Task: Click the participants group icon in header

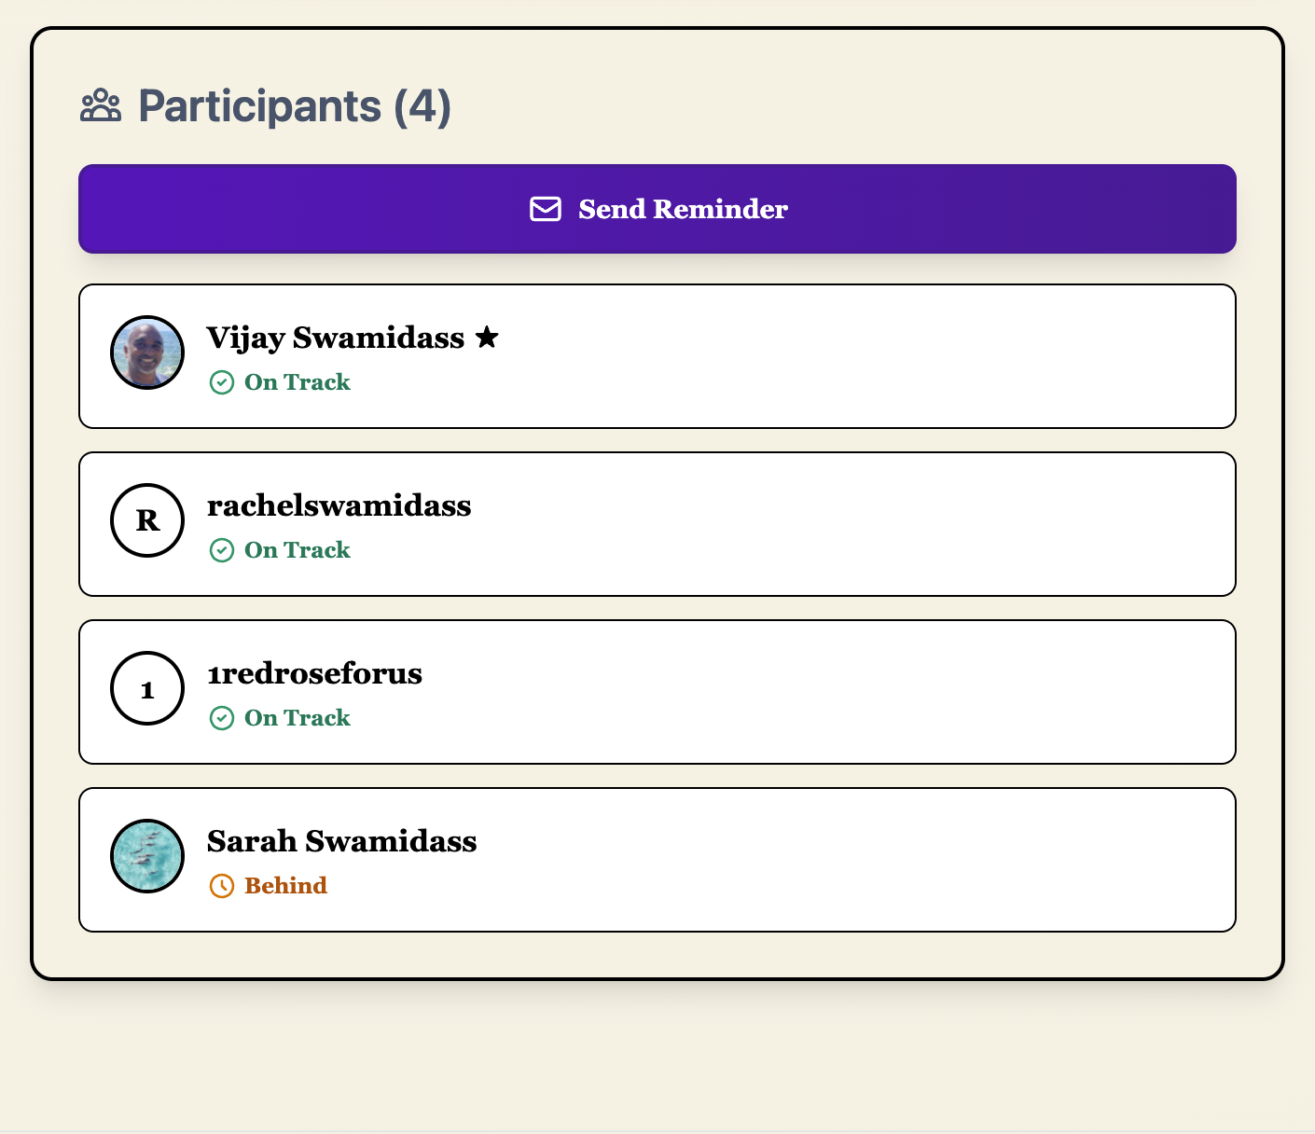Action: (x=101, y=105)
